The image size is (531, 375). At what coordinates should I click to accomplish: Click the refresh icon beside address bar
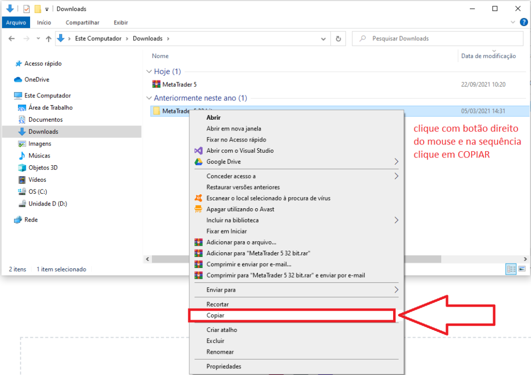tap(338, 38)
